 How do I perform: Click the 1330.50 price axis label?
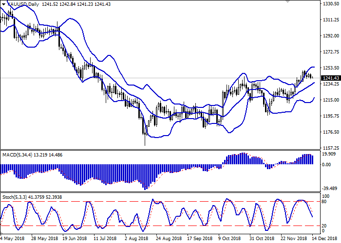click(330, 4)
